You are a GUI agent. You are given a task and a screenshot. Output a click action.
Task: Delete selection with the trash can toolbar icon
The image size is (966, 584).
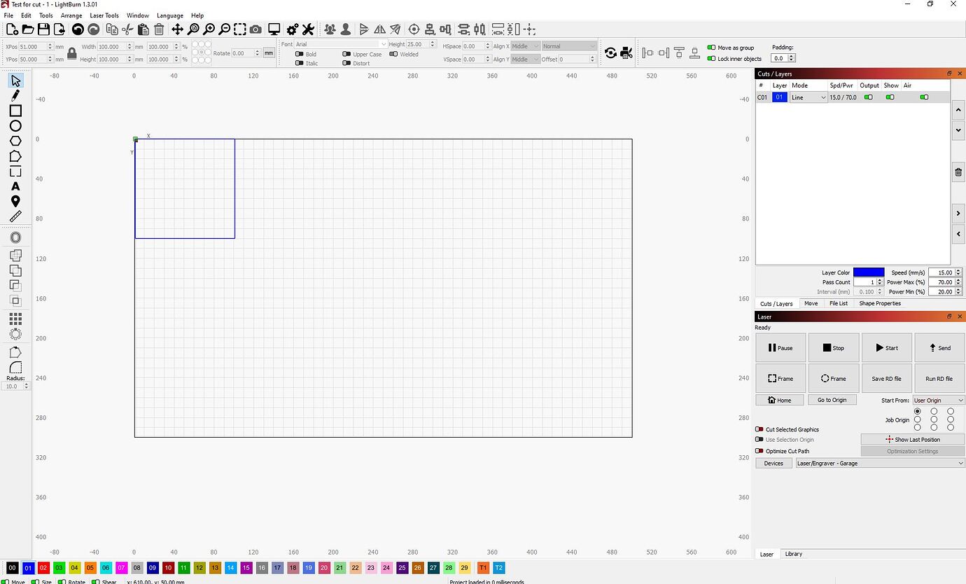pos(159,29)
